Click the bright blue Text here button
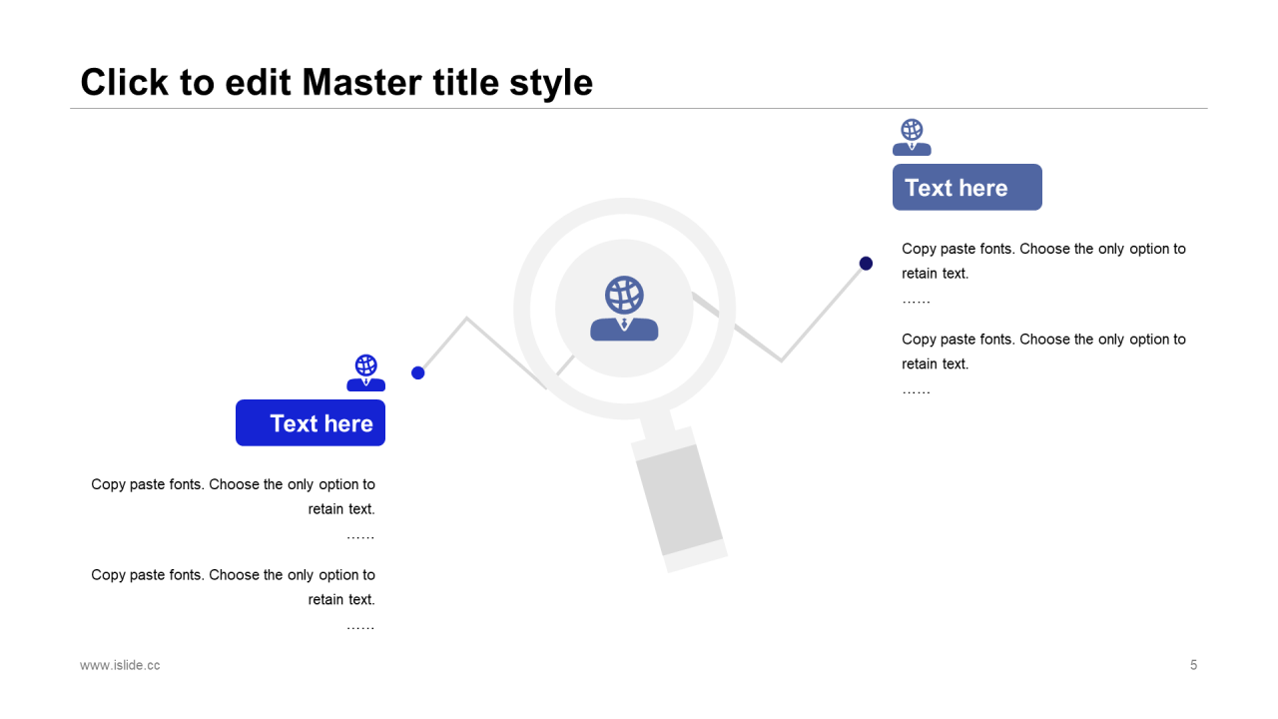The height and width of the screenshot is (719, 1278). 311,423
